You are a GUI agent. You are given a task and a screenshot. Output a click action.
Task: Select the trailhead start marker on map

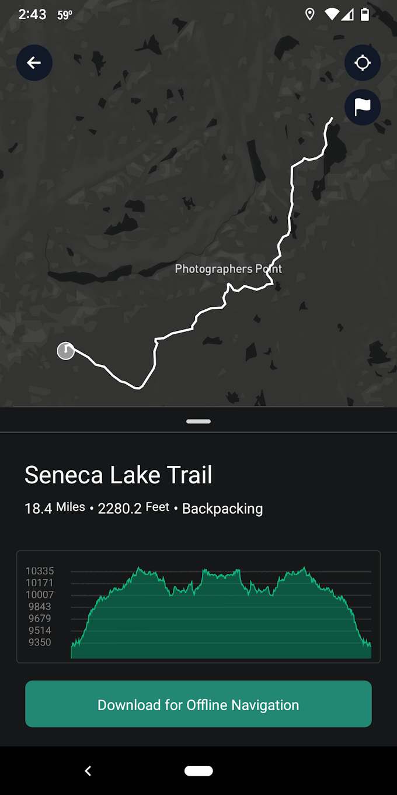(66, 351)
